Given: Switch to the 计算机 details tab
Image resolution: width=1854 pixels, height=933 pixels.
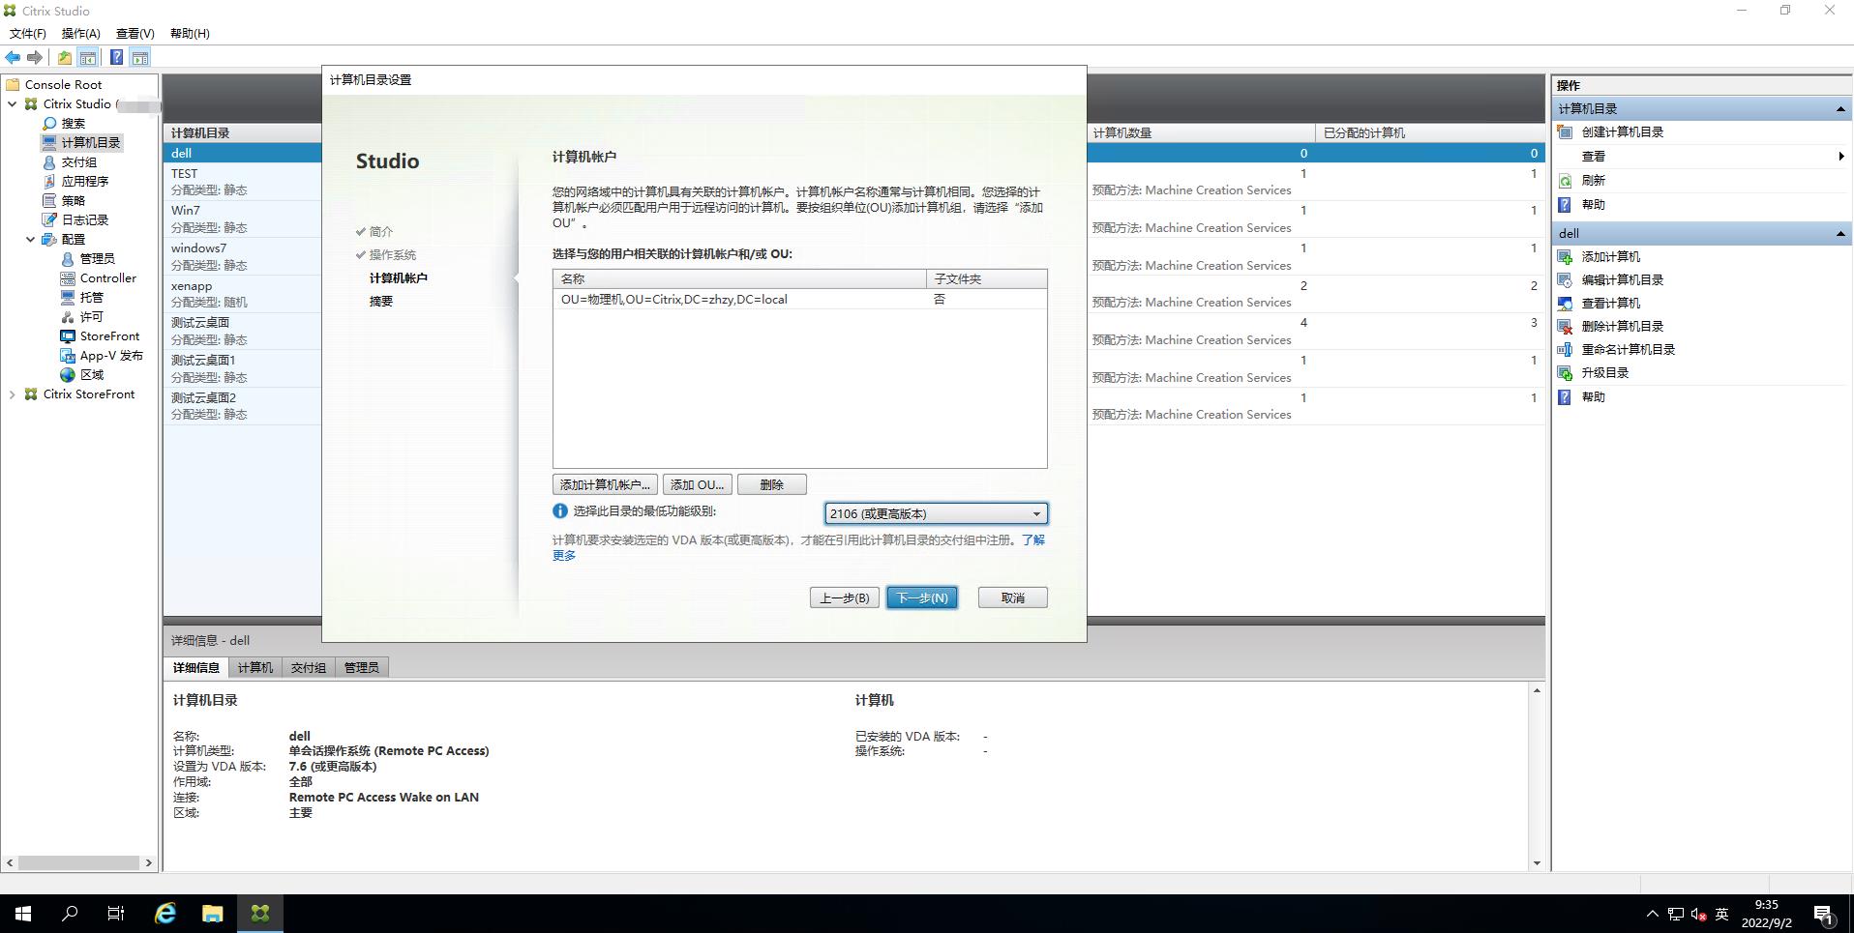Looking at the screenshot, I should point(255,667).
